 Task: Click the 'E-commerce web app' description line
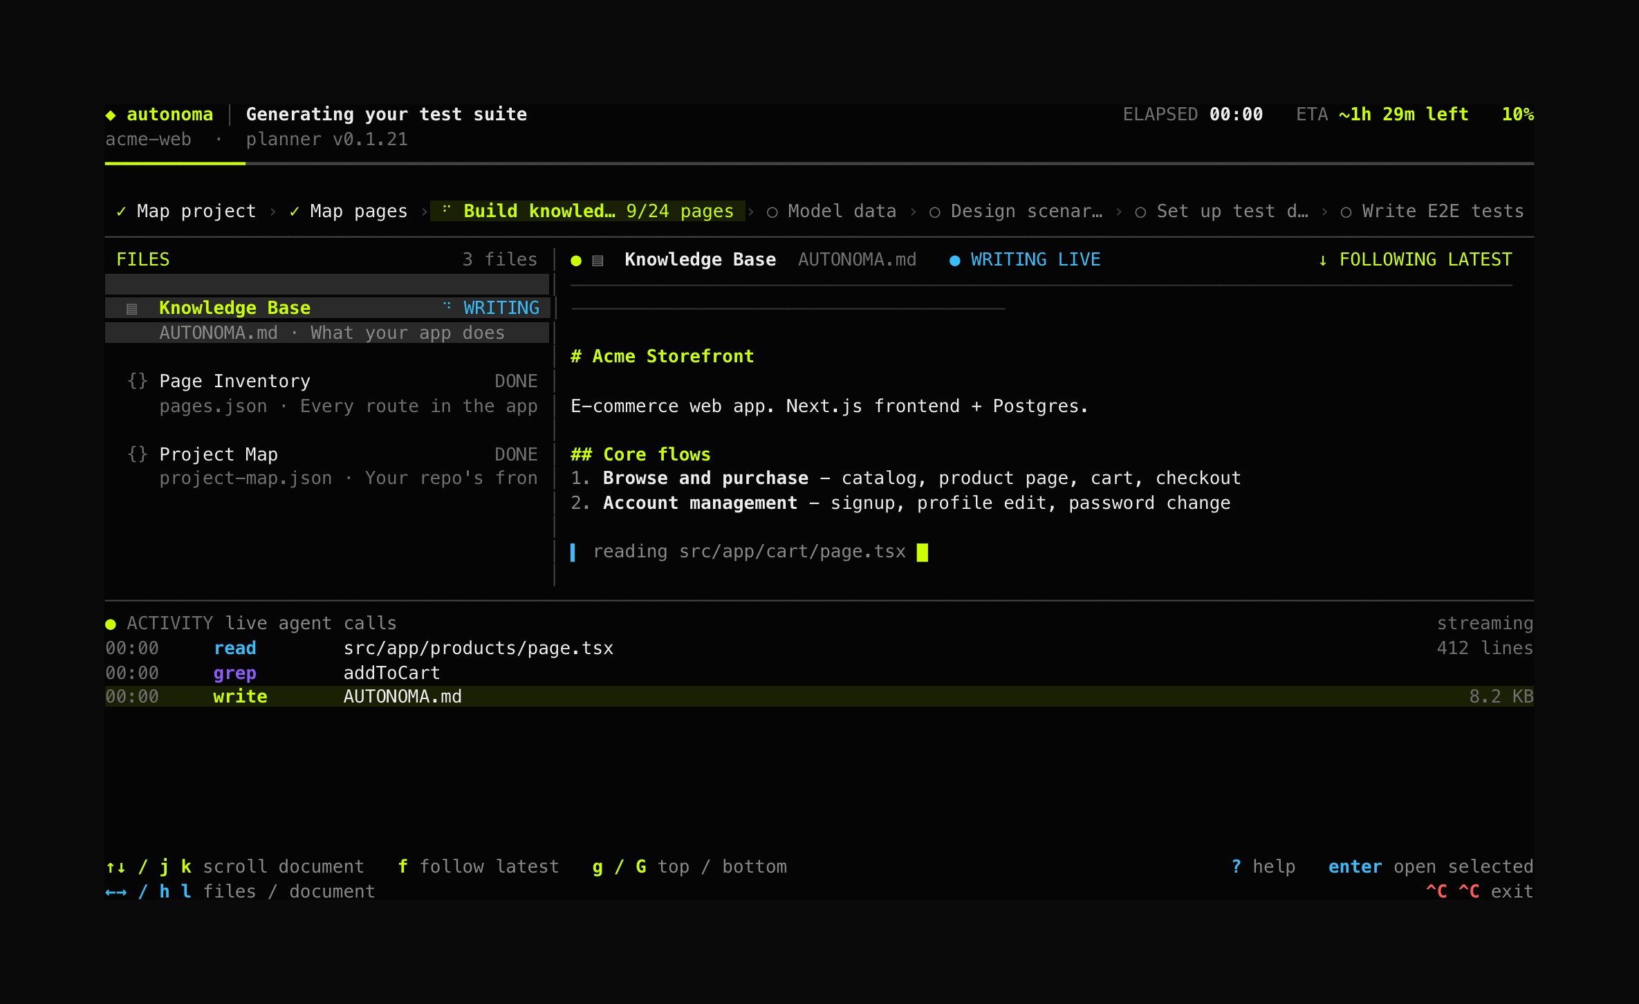(x=830, y=407)
